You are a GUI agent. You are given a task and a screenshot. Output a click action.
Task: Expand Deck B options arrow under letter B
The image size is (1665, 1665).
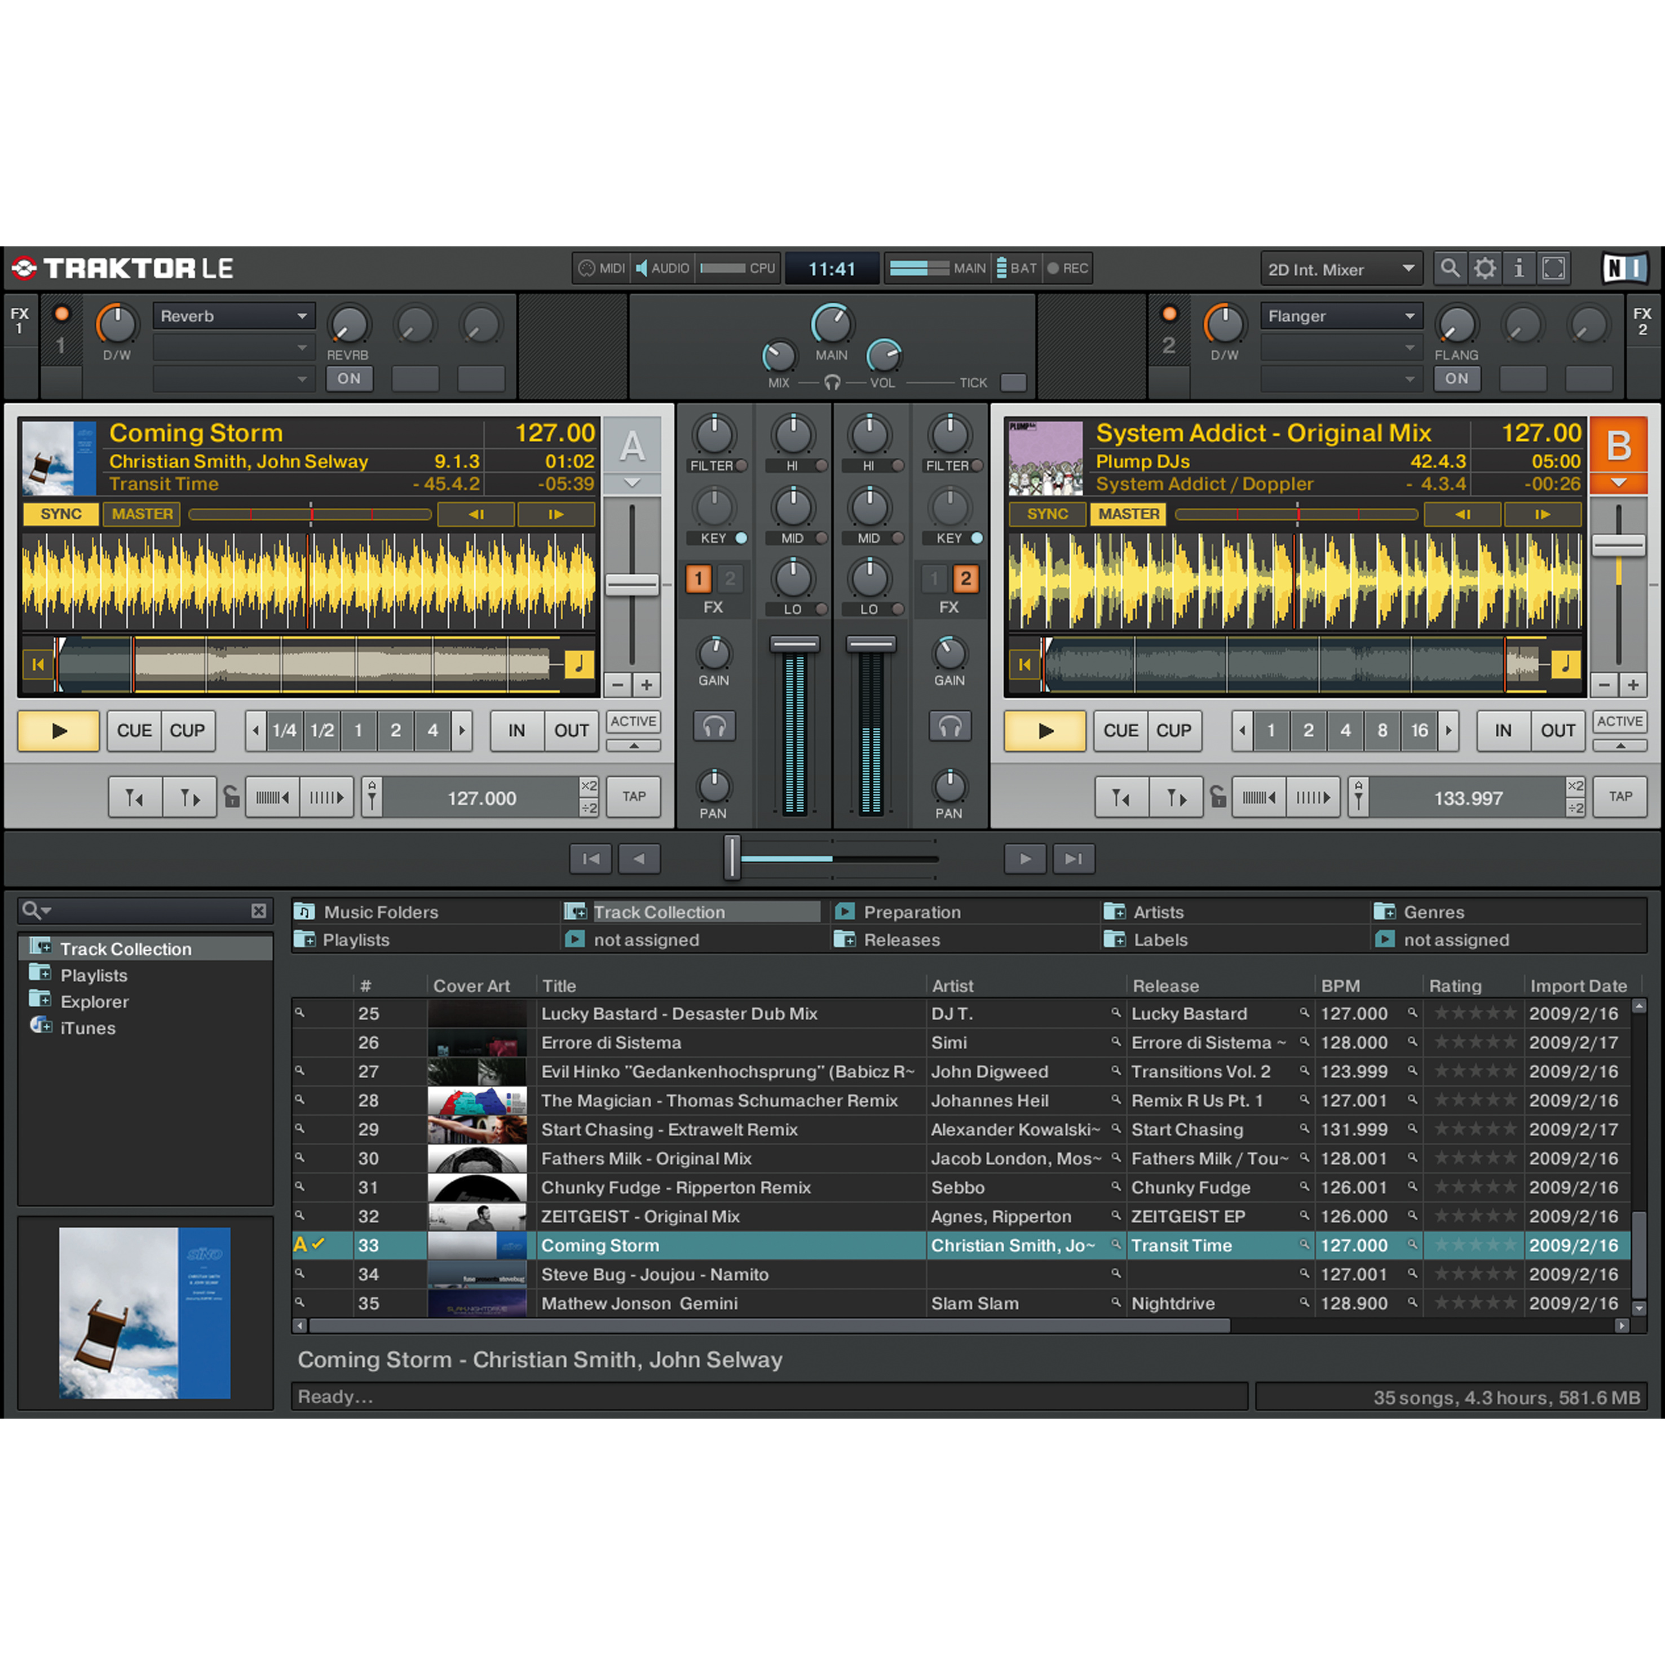tap(1618, 483)
